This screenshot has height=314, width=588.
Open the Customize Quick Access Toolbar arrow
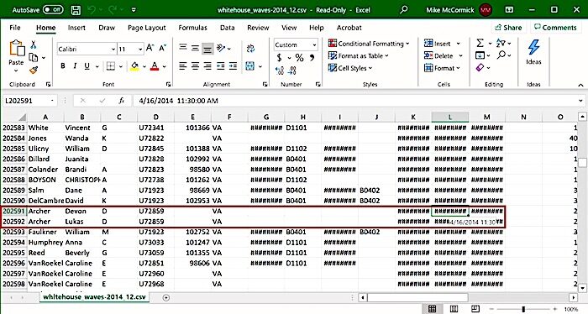point(134,10)
